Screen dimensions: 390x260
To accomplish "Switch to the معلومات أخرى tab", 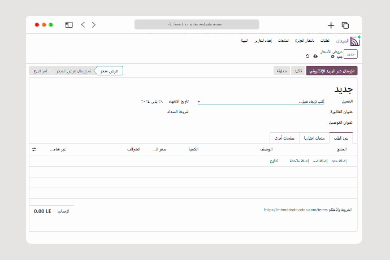I will point(284,138).
